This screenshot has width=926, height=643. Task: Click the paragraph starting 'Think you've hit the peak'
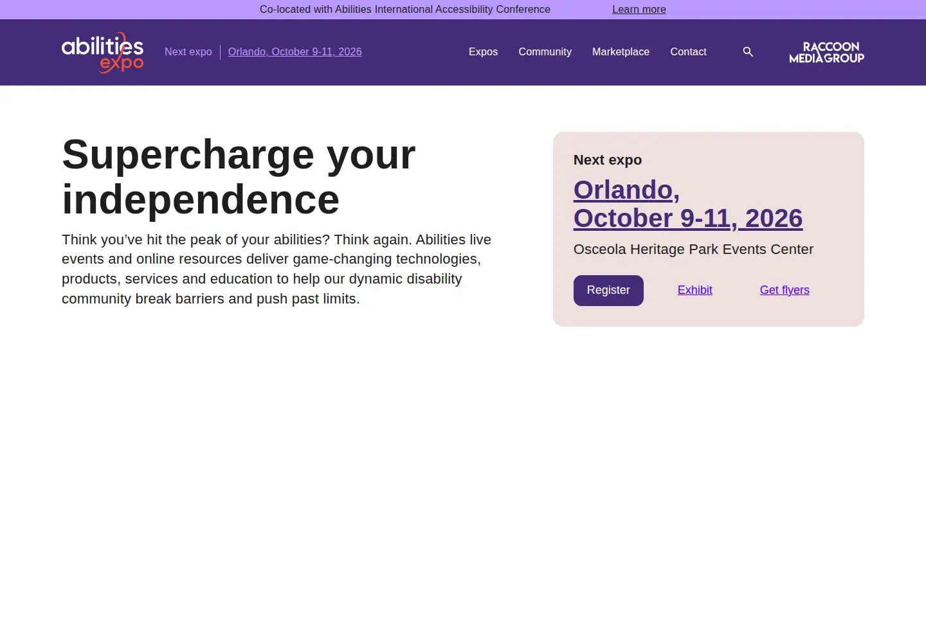[x=277, y=269]
